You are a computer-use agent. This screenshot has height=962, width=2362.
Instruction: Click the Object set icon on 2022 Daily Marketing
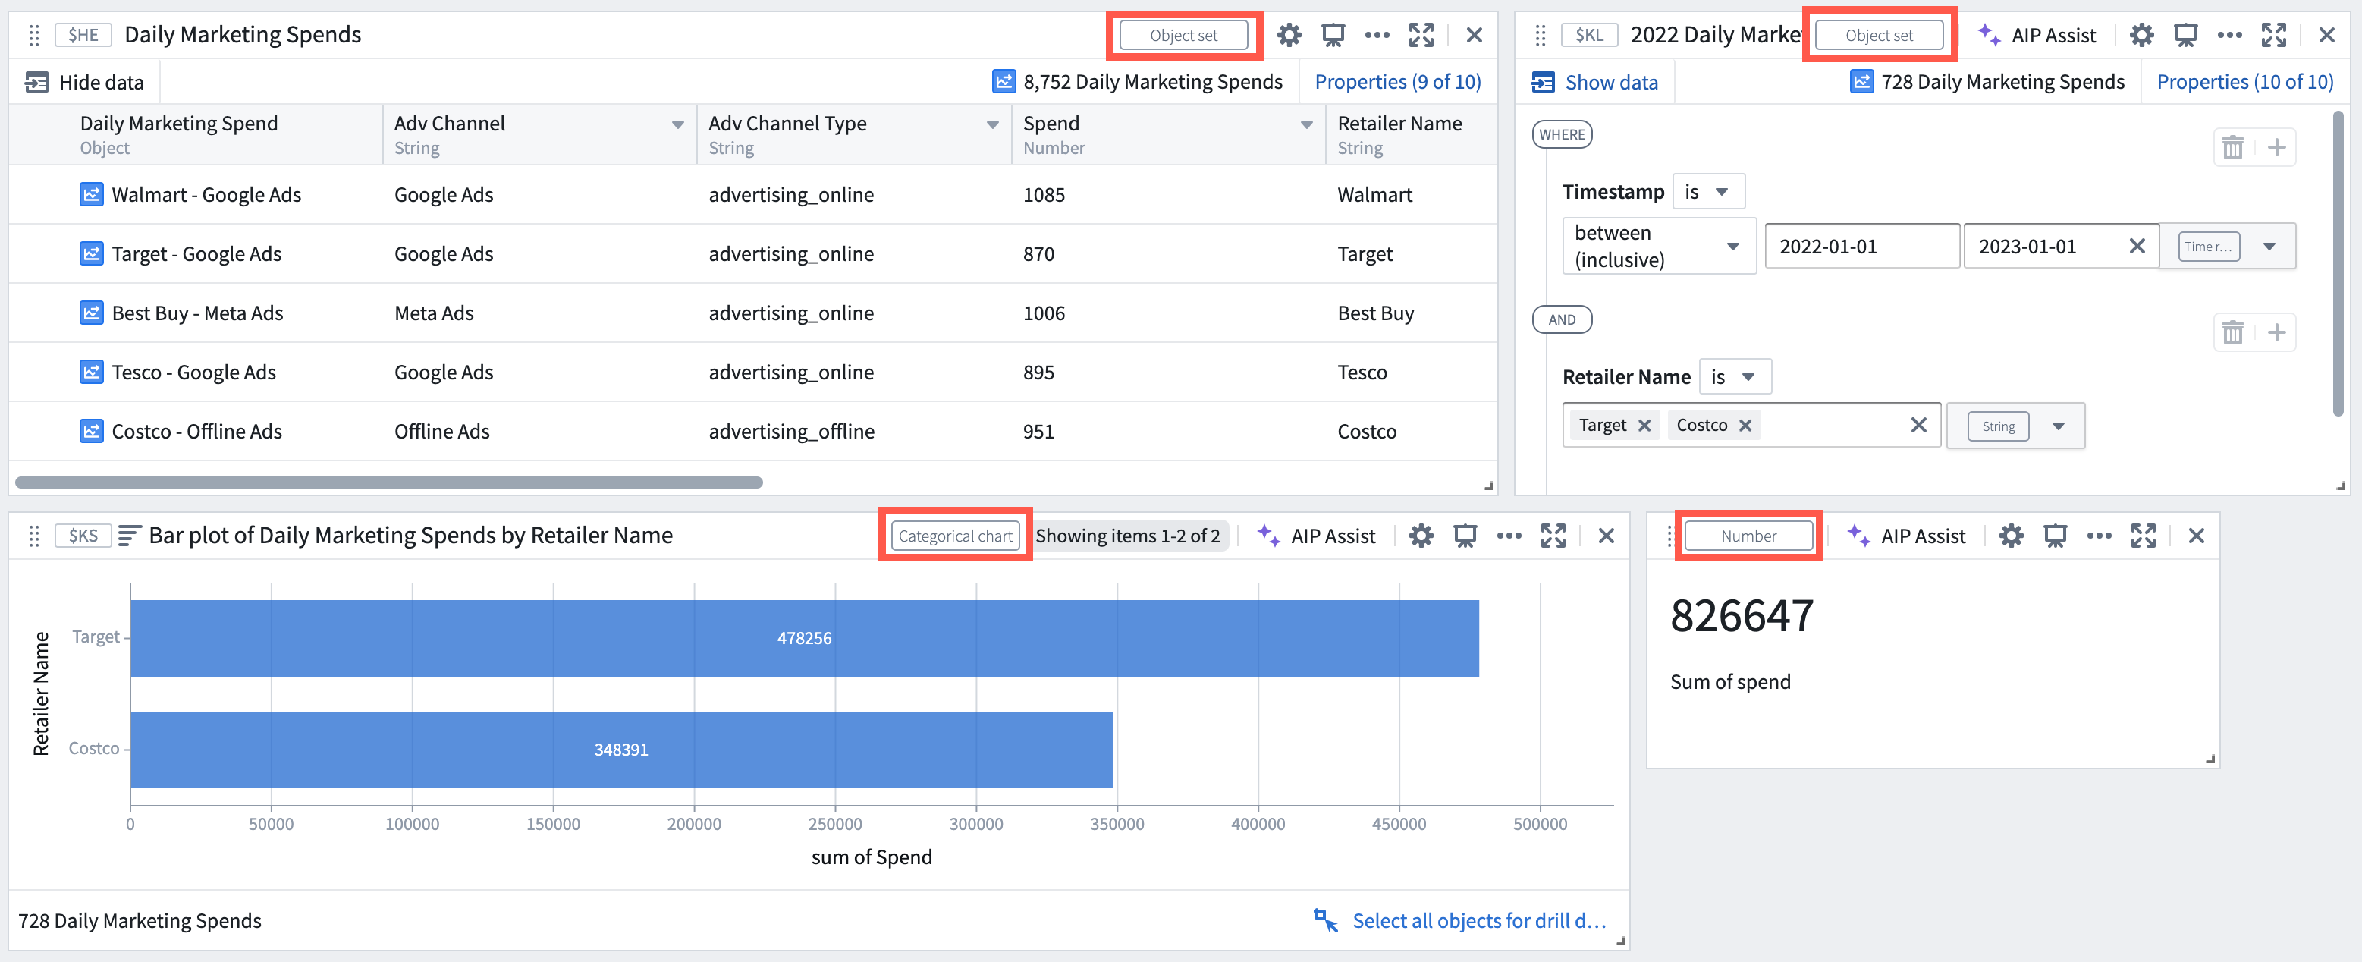point(1879,33)
